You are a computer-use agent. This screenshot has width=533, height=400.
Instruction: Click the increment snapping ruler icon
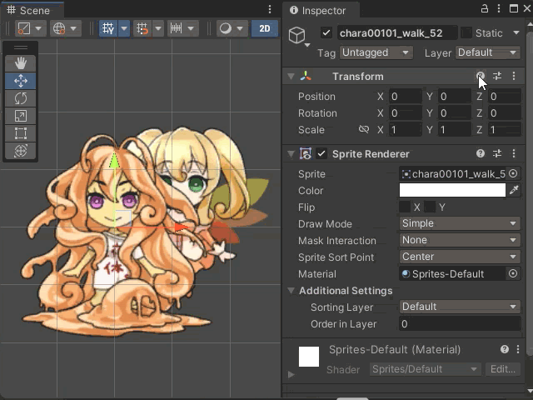click(176, 28)
